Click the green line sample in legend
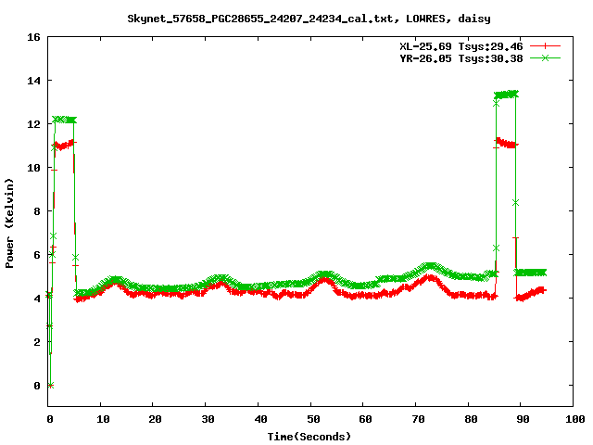The image size is (593, 445). coord(546,57)
